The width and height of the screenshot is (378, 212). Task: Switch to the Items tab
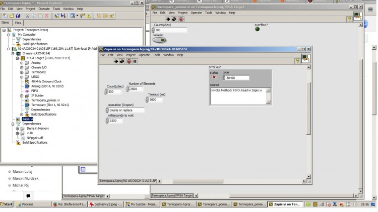[x=6, y=23]
